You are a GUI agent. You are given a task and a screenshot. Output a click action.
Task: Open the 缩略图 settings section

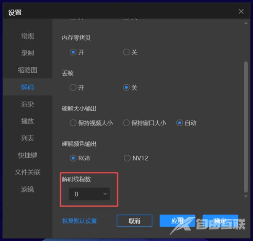pos(27,70)
